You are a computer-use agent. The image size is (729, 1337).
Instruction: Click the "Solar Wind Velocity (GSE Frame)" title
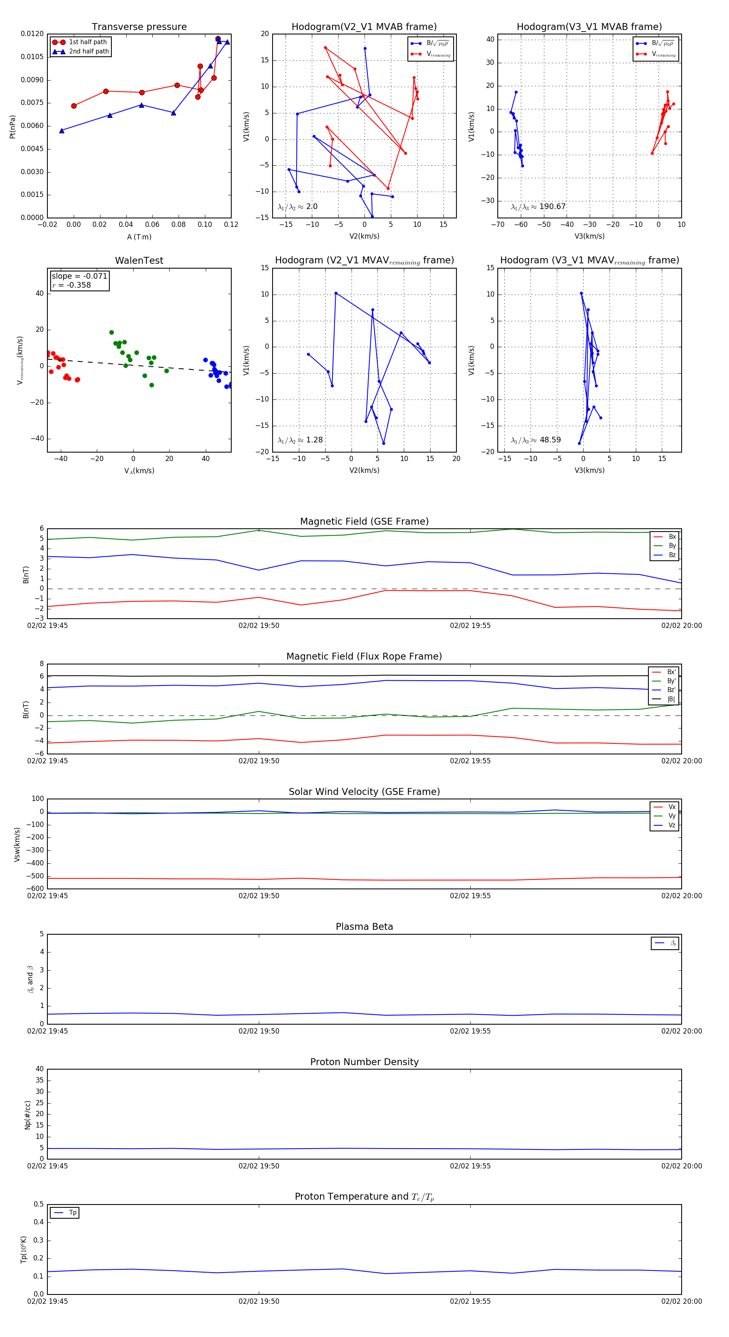pos(364,792)
